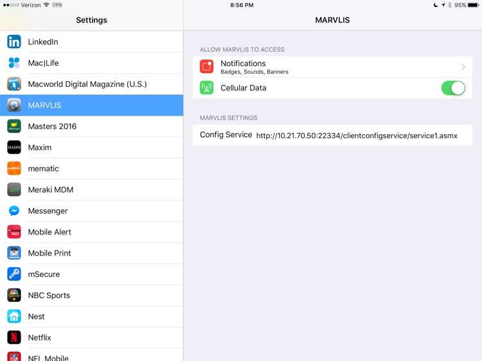Tap the MARVLIS globe icon
The height and width of the screenshot is (361, 482).
point(14,105)
